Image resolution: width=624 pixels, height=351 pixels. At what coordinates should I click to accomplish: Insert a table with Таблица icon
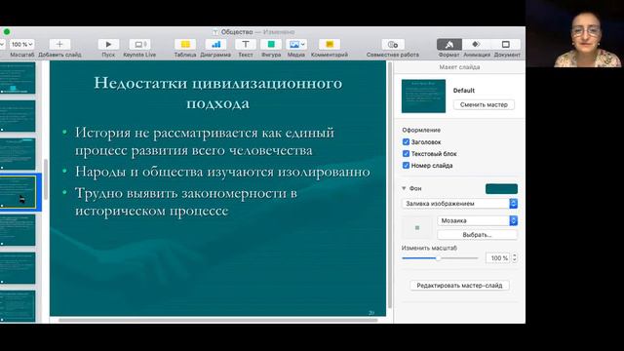click(x=185, y=44)
